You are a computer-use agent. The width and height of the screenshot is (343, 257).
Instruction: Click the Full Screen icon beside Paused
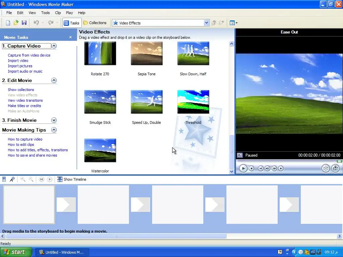(240, 155)
